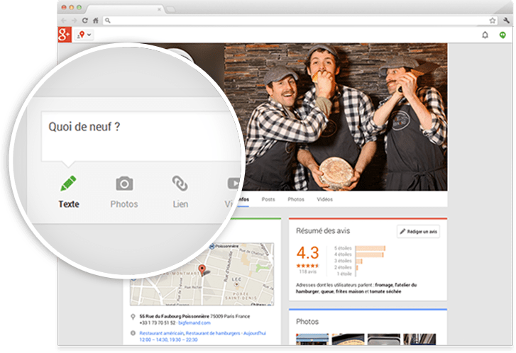Viewport: 516px width, 353px height.
Task: Open the browser wrench settings menu
Action: [x=505, y=21]
